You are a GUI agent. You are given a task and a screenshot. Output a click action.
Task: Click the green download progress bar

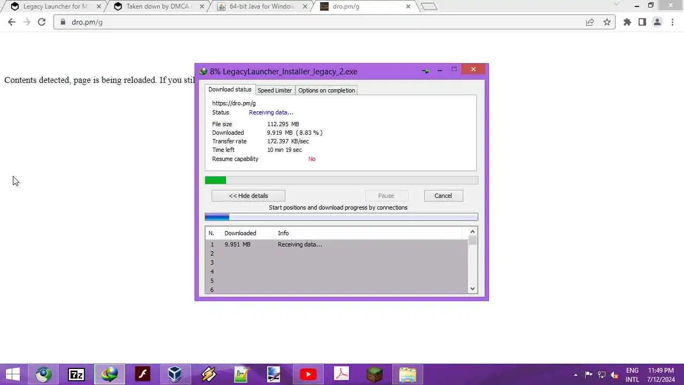(x=341, y=180)
